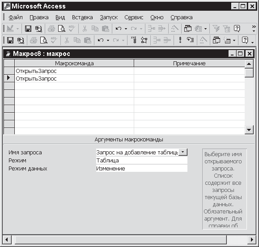Screen dimensions: 259x247
Task: Click the Run macro exclamation icon
Action: (x=180, y=40)
